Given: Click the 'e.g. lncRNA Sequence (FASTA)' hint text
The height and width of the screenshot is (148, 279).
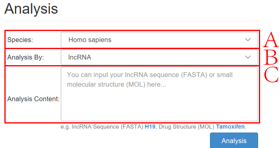Looking at the screenshot, I should tap(102, 127).
